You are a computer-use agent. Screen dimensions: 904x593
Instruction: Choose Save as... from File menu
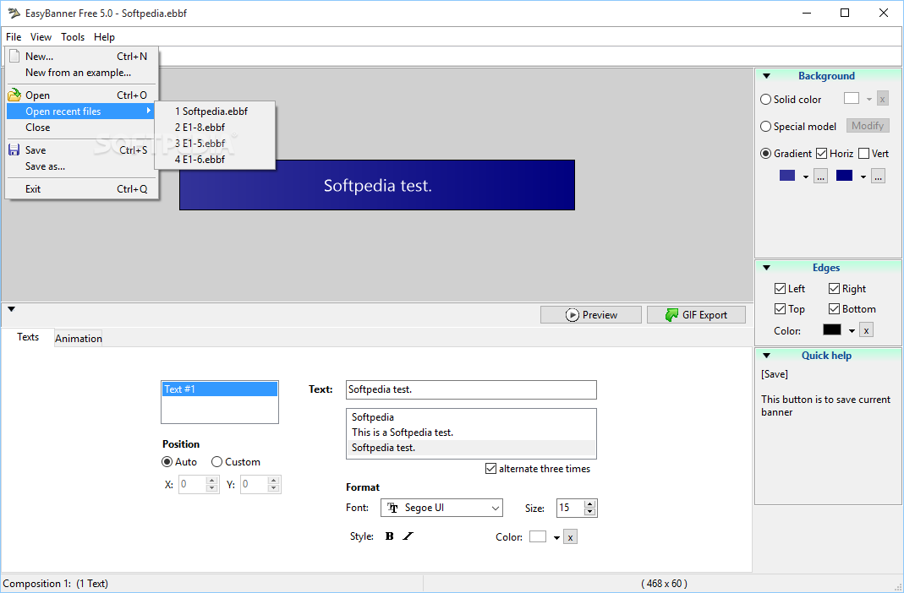[82, 166]
